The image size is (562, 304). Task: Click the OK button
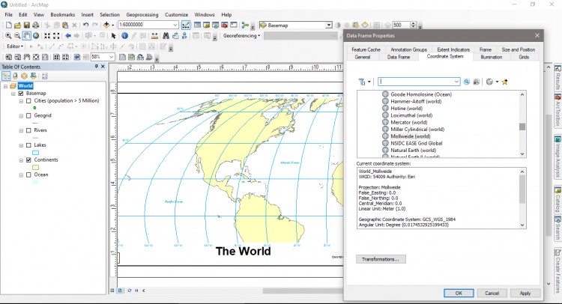pyautogui.click(x=459, y=294)
